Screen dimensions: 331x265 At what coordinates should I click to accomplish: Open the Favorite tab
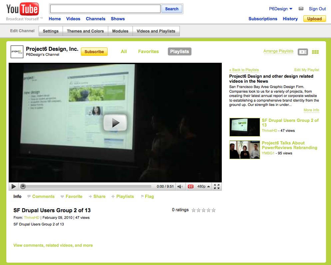(72, 196)
